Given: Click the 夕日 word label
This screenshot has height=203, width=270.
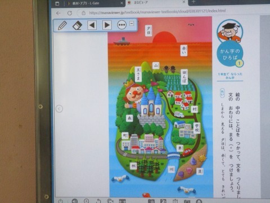Looking at the screenshot, I should (x=148, y=30).
